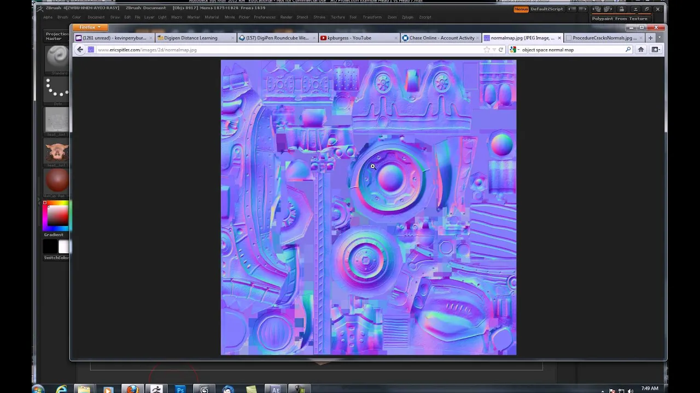
Task: Open the ZBrush Alpha menu
Action: [48, 17]
